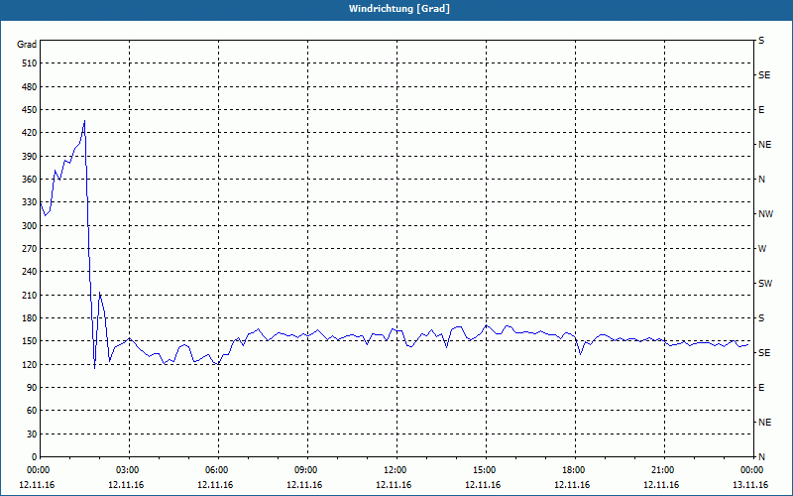The width and height of the screenshot is (793, 496).
Task: Pick the 120 tick label
Action: pyautogui.click(x=30, y=364)
